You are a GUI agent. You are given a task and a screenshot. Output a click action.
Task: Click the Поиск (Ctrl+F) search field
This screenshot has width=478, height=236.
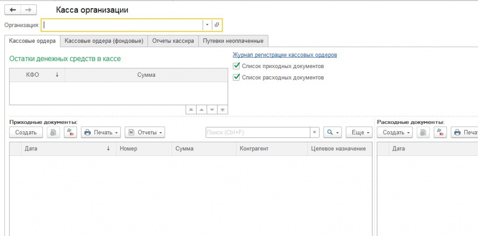click(258, 132)
